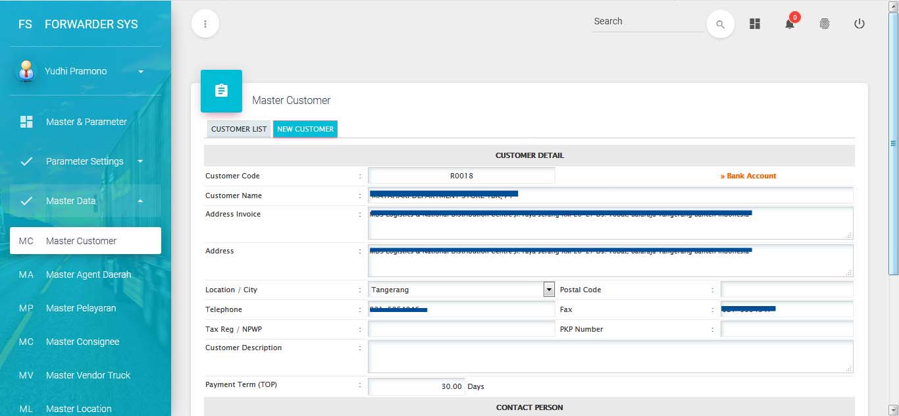
Task: Expand the Yudhi Pramono user menu
Action: pos(141,71)
